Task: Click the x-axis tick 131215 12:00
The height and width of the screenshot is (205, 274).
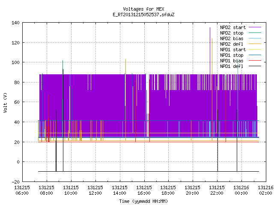Action: click(x=95, y=190)
